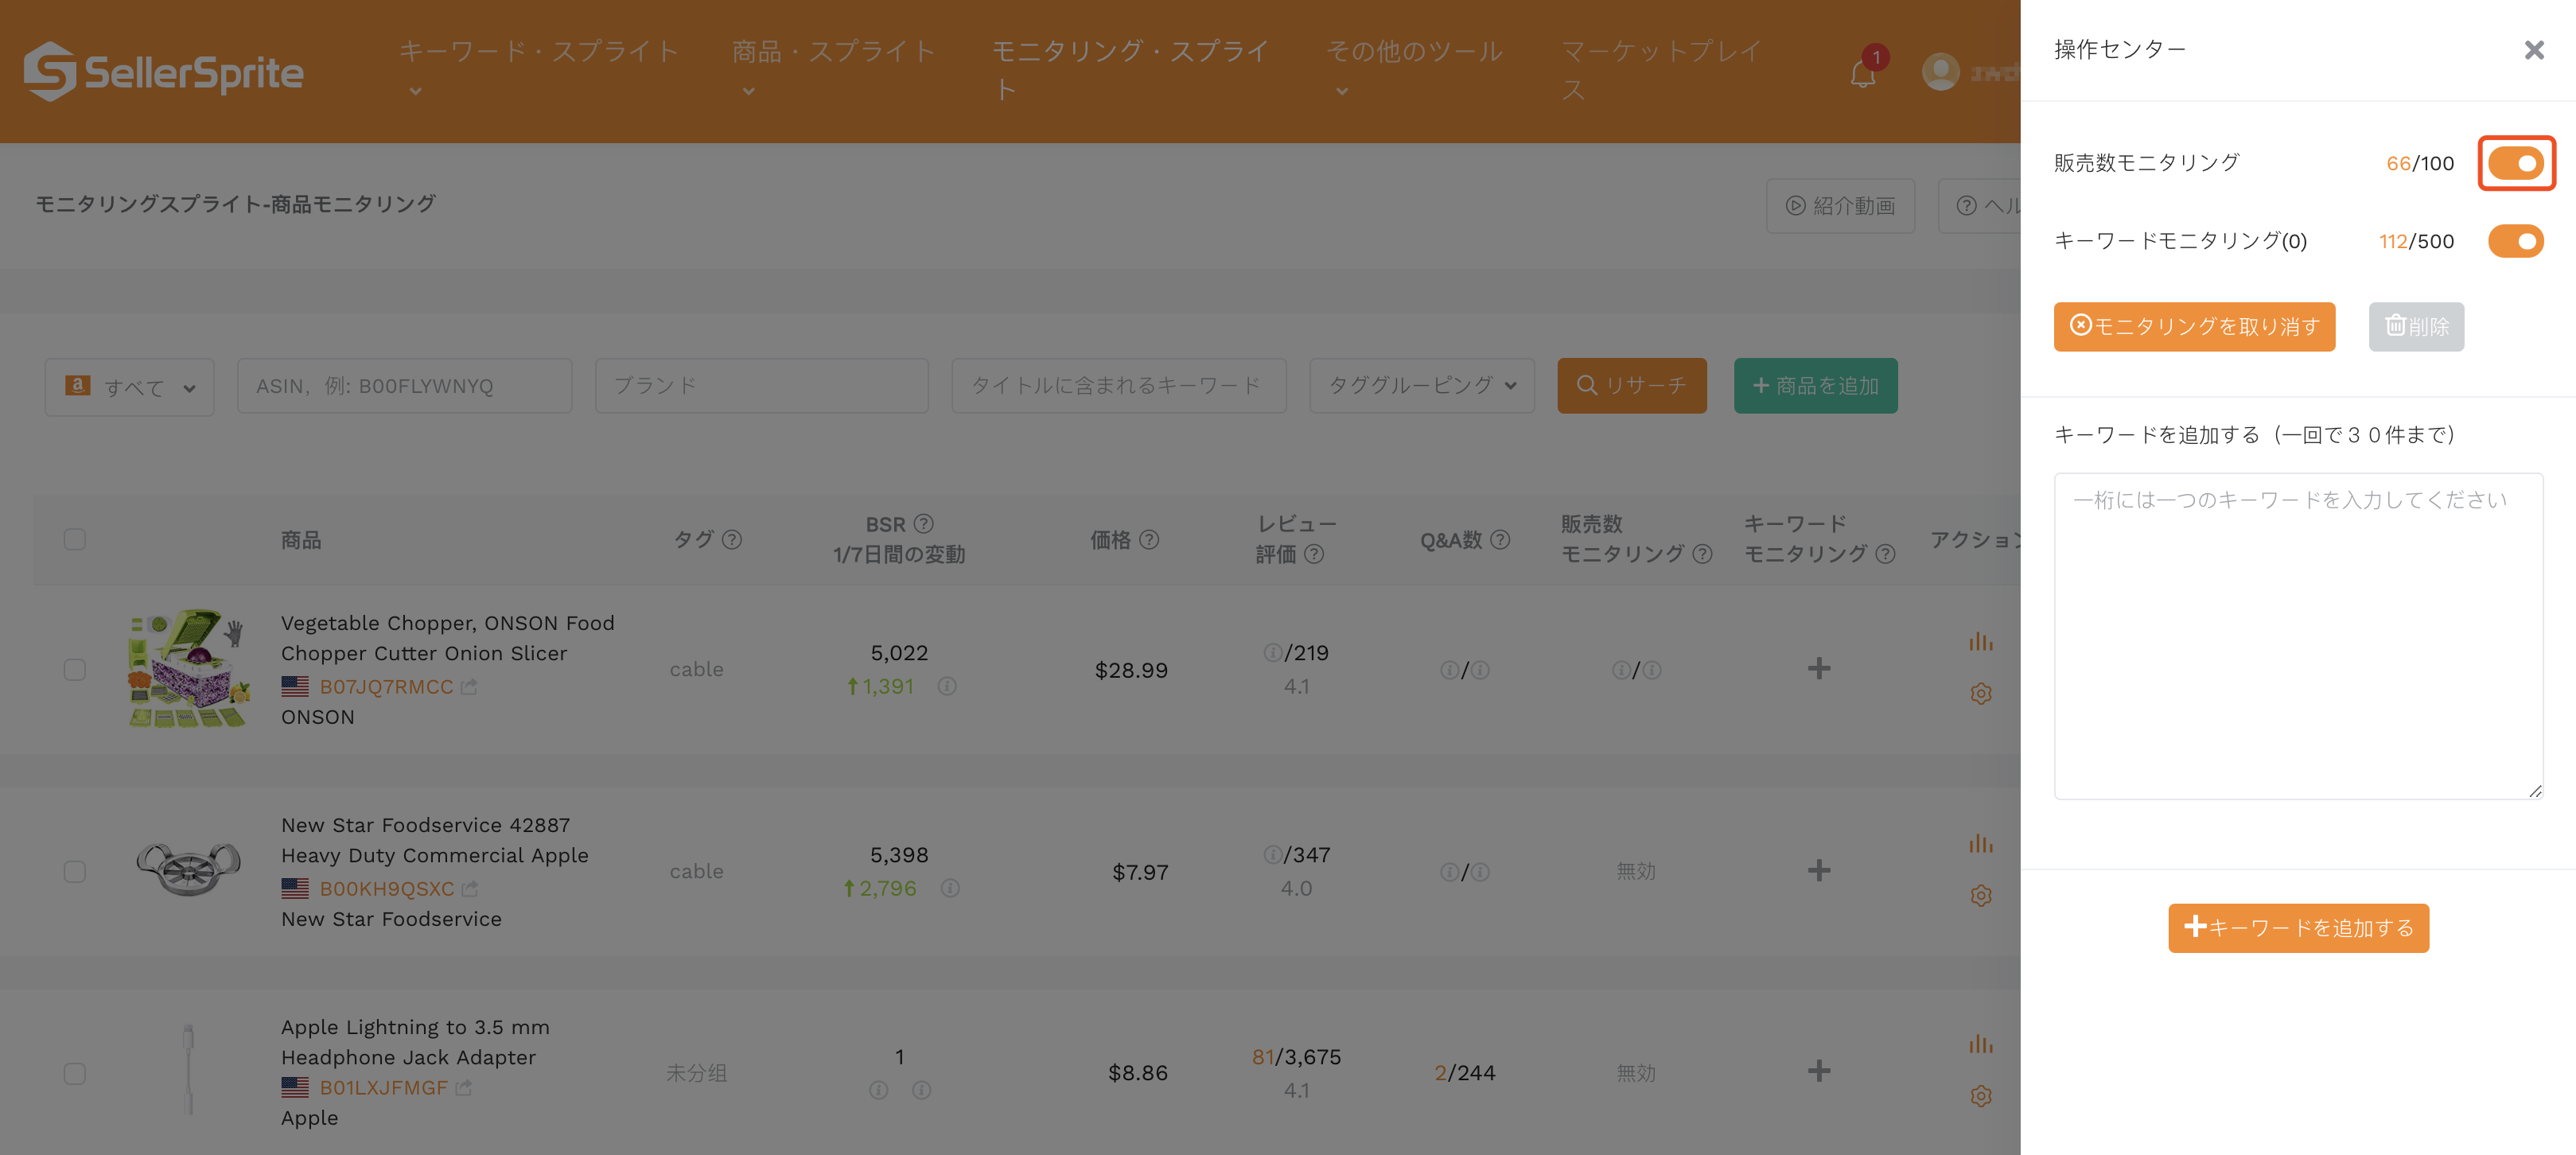The height and width of the screenshot is (1155, 2576).
Task: Click the BSR column help icon
Action: (x=924, y=524)
